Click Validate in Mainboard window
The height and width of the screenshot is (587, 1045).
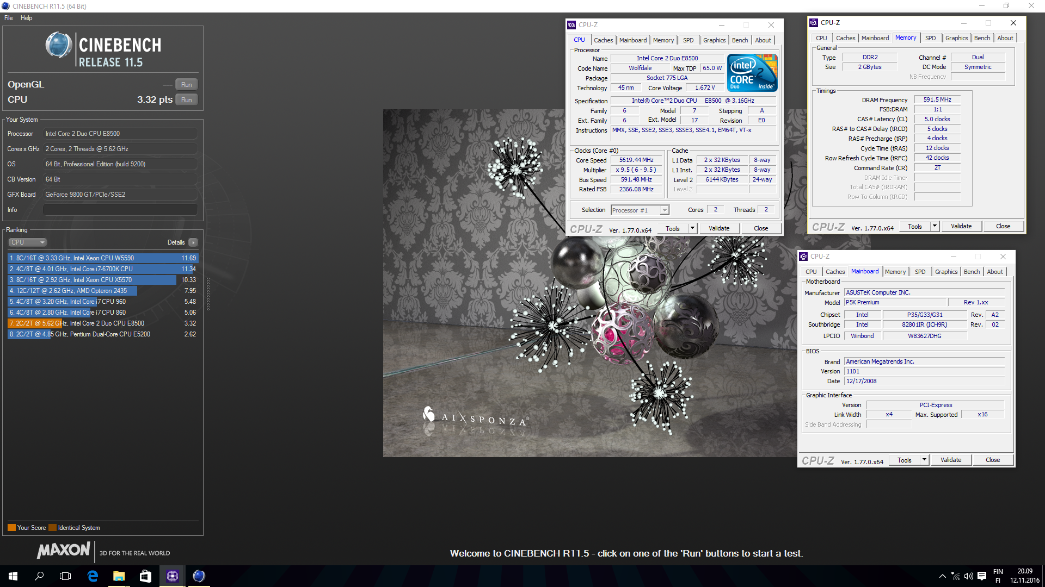pyautogui.click(x=951, y=460)
